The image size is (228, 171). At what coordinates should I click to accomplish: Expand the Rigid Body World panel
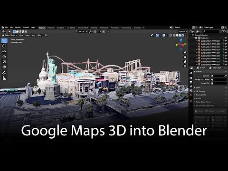[x=203, y=102]
